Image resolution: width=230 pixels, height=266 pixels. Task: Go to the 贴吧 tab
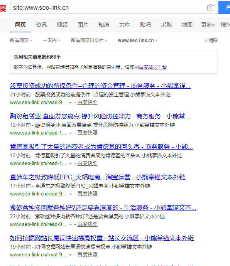click(145, 25)
